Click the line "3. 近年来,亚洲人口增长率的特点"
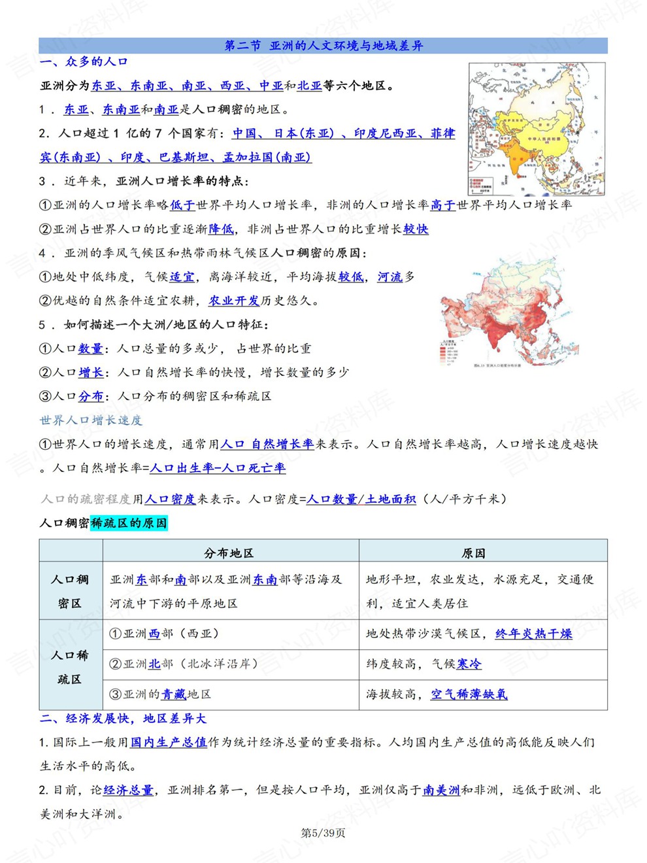Image resolution: width=647 pixels, height=863 pixels. pos(144,181)
